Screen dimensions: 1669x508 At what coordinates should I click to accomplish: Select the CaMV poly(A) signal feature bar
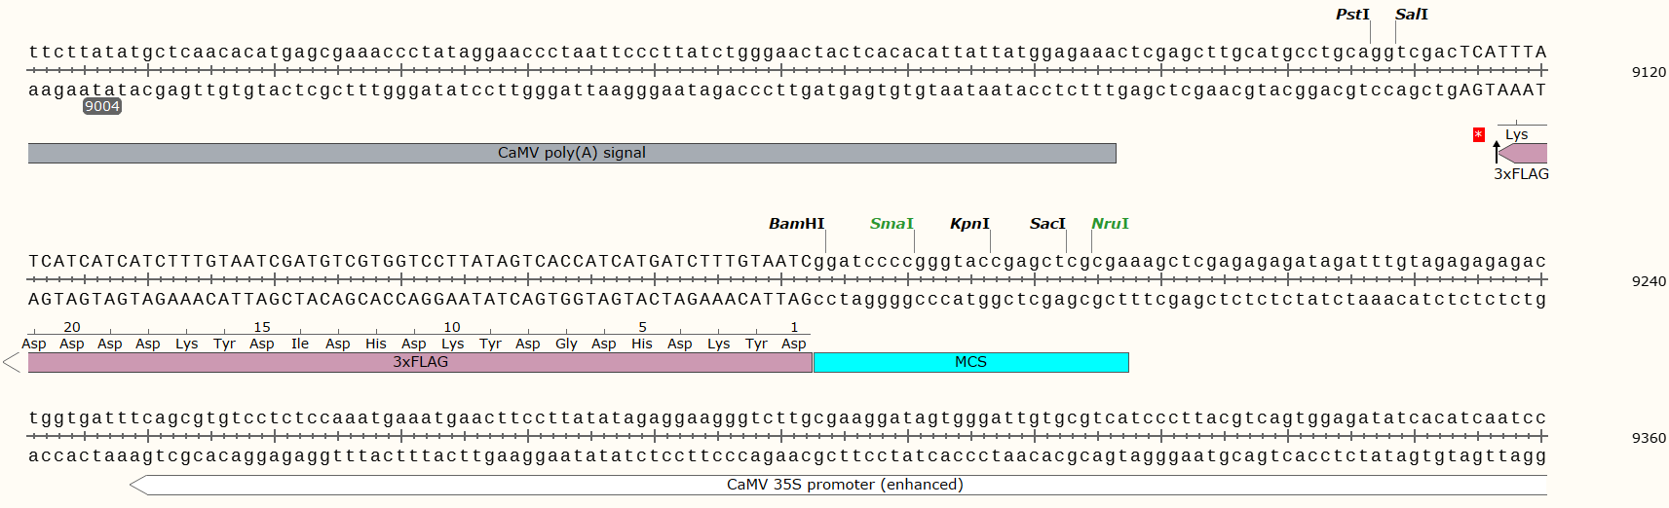571,153
